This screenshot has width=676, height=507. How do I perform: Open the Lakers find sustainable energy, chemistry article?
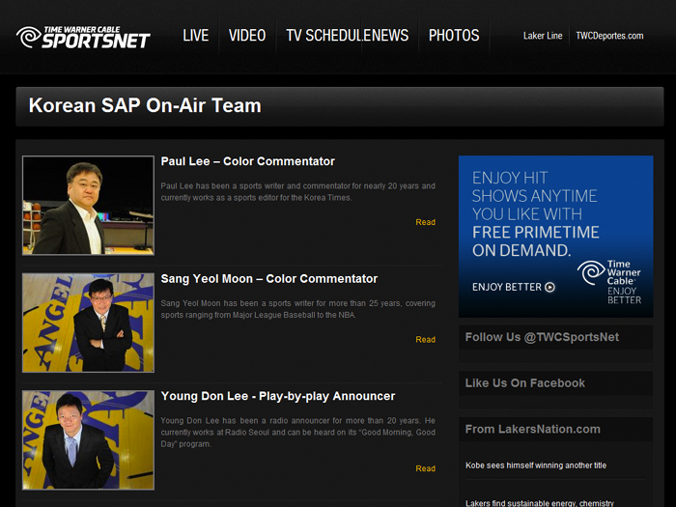539,503
